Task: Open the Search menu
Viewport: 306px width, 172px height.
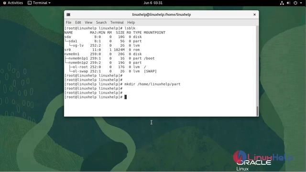Action: tap(101, 22)
